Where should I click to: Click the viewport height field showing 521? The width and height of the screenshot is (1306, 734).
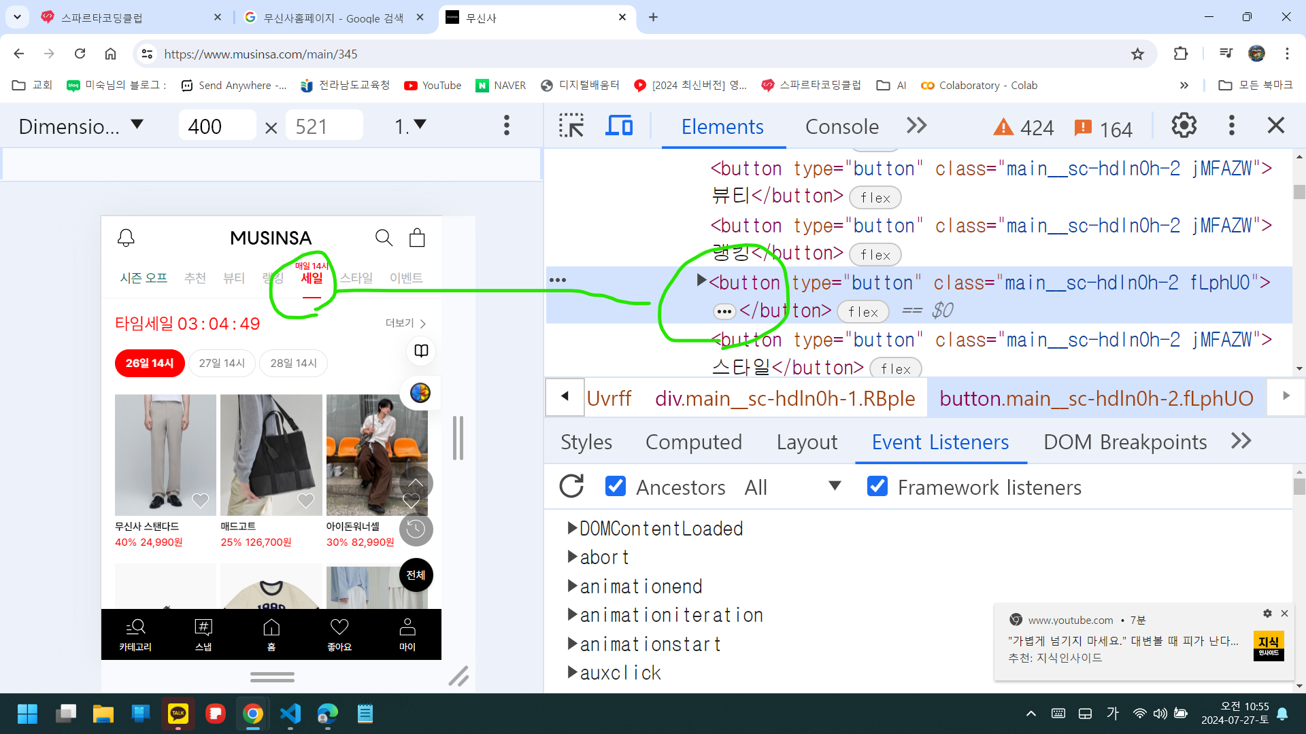(324, 126)
